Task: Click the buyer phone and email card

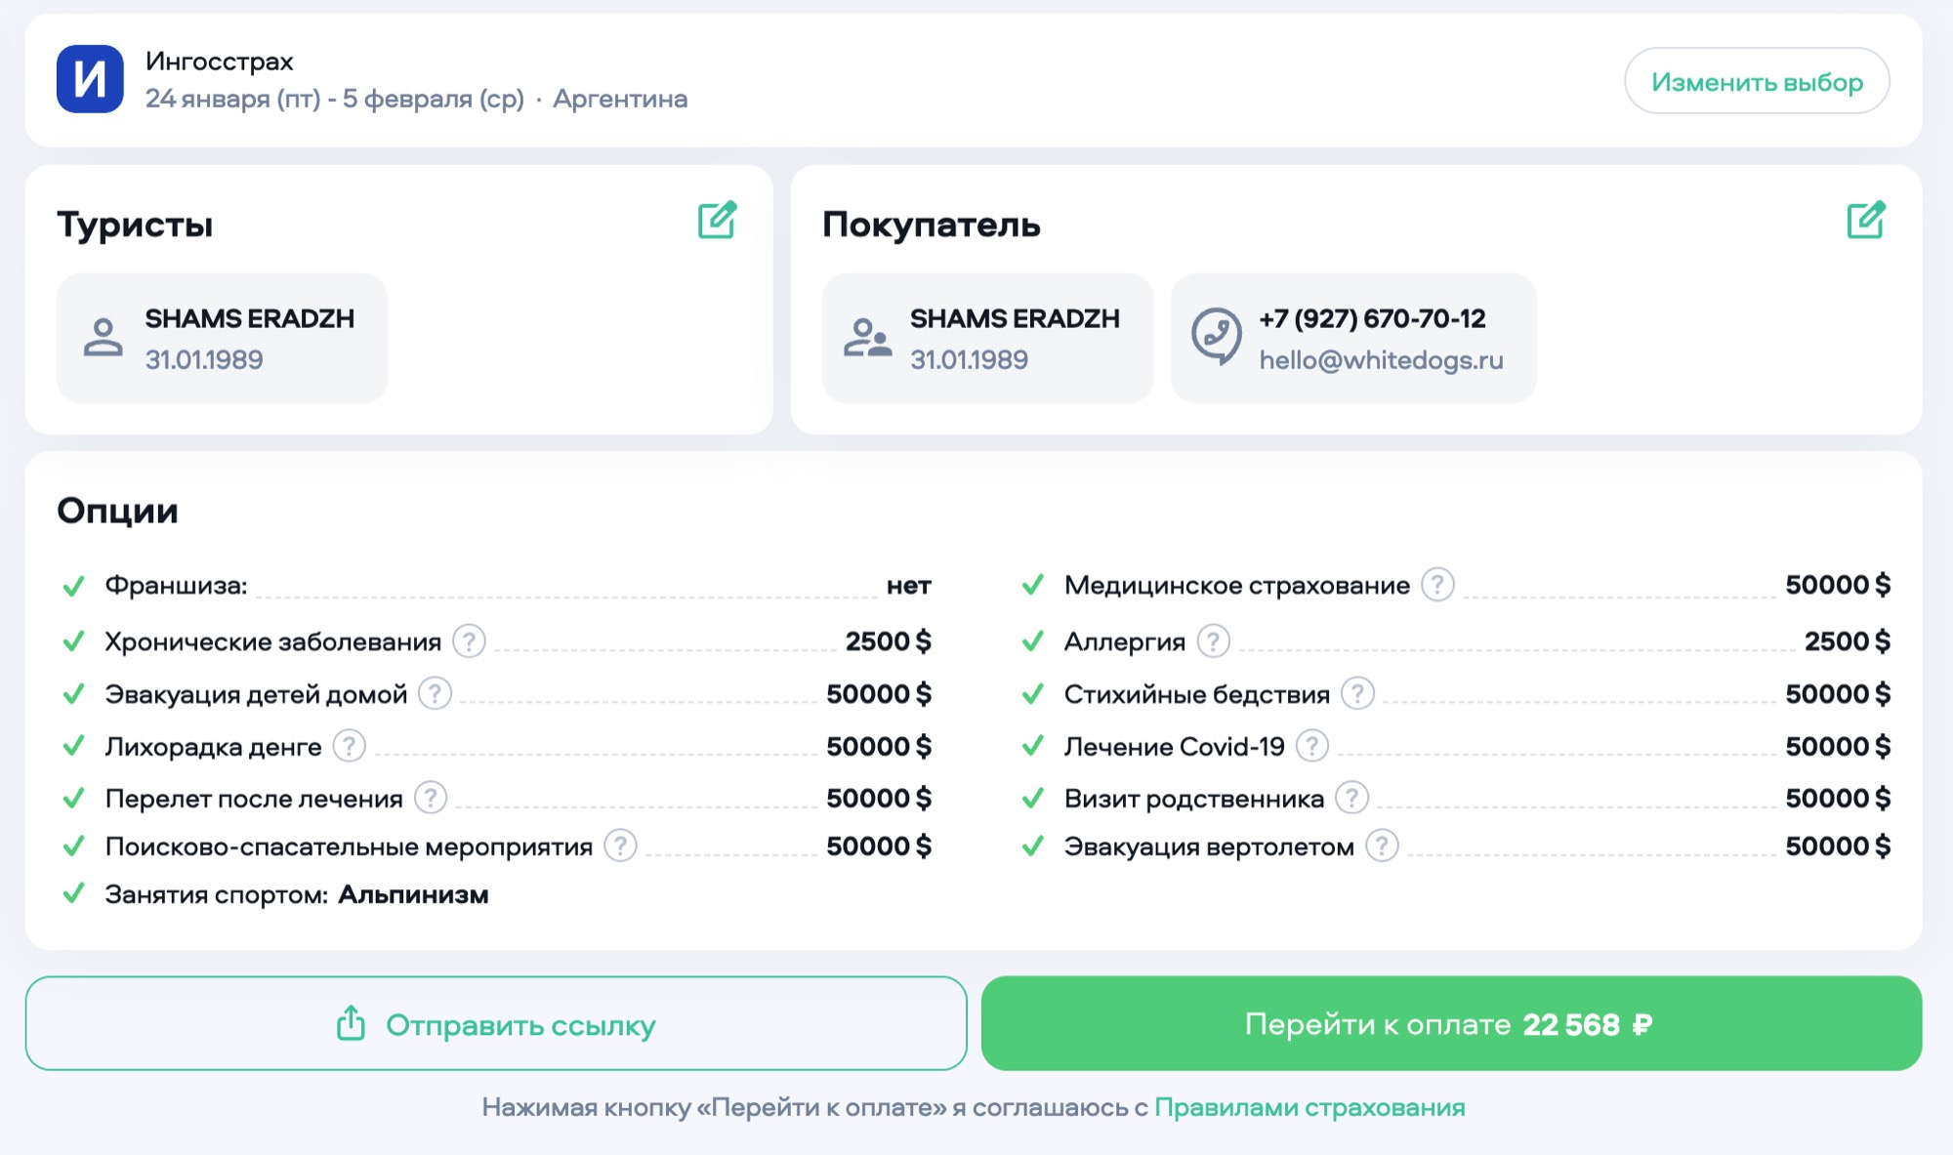Action: [x=1352, y=338]
